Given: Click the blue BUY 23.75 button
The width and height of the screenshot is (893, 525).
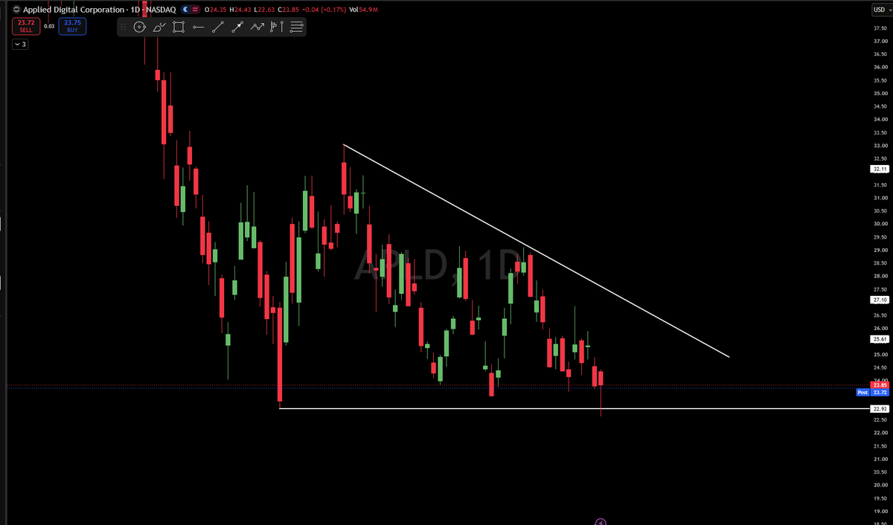Looking at the screenshot, I should click(x=72, y=26).
